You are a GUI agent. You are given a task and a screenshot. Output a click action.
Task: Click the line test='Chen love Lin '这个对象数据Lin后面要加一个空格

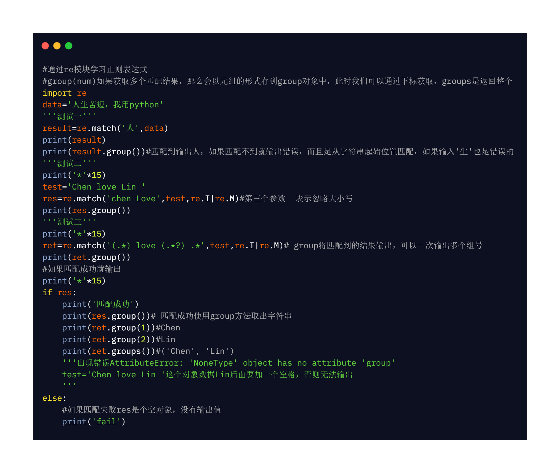(x=207, y=374)
